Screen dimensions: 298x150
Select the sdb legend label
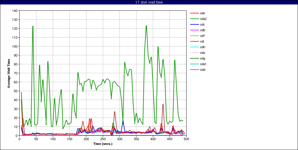tap(202, 30)
